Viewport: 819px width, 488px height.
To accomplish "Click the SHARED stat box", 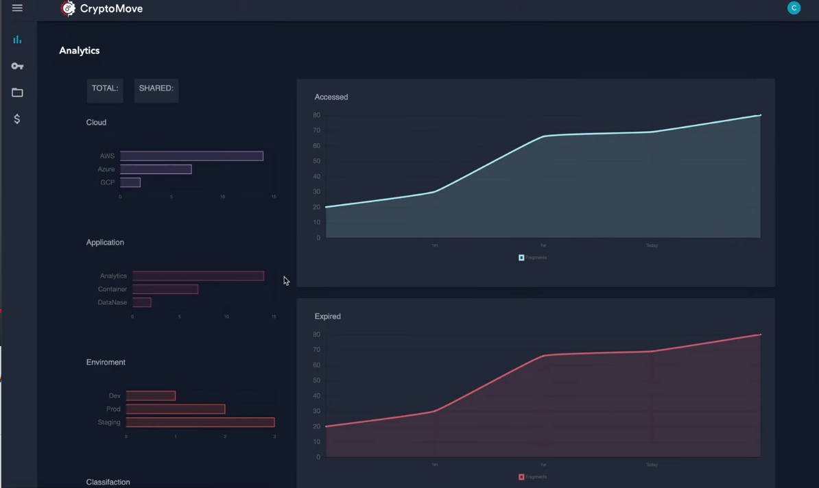I will click(x=156, y=90).
